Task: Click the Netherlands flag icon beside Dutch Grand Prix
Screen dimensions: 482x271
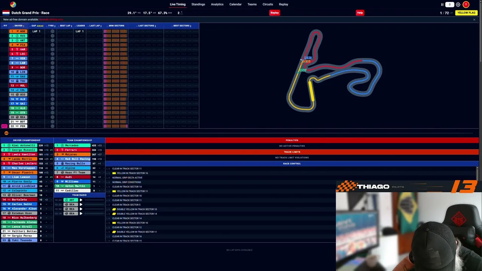Action: coord(6,13)
